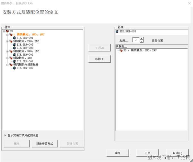Click the 新建安装方式 button

45,144
